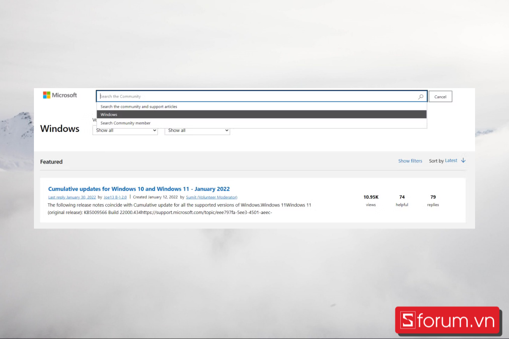Click the Cancel button

point(440,97)
